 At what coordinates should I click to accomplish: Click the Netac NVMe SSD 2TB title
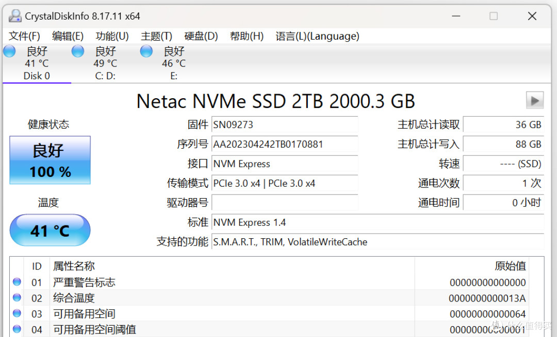coord(275,101)
